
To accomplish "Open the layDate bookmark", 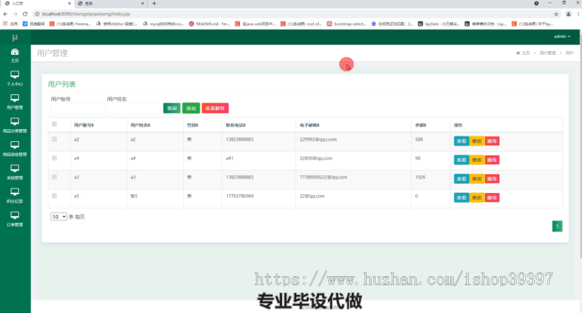I will (439, 24).
